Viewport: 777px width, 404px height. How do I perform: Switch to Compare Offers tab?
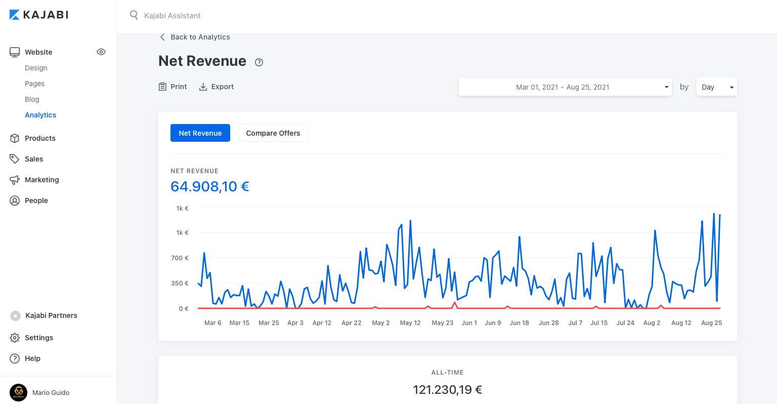pos(273,133)
